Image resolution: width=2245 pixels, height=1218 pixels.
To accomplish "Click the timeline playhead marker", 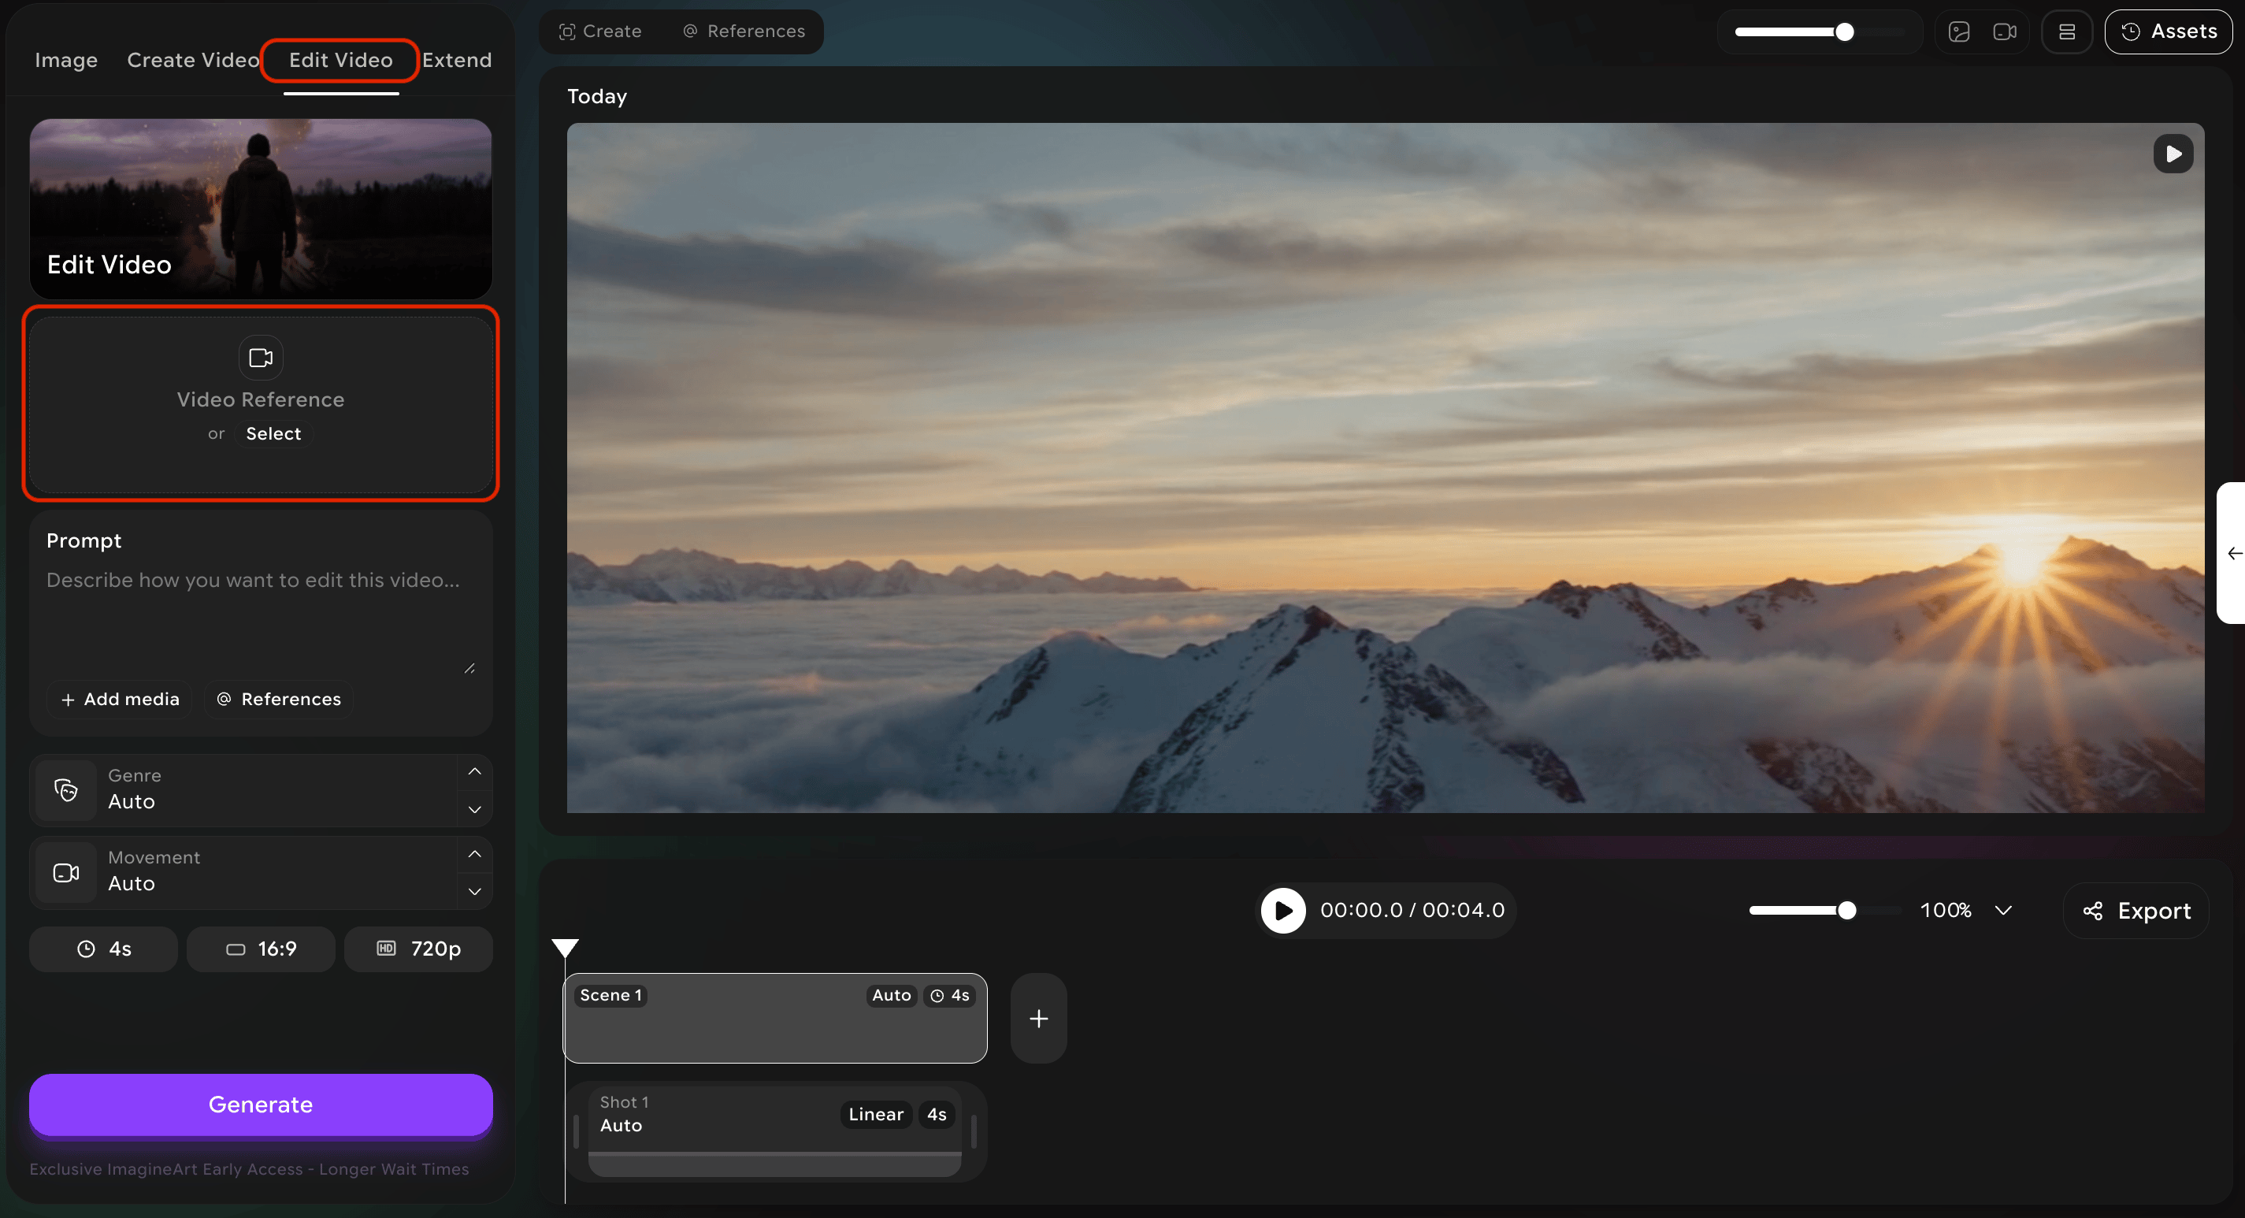I will click(566, 948).
